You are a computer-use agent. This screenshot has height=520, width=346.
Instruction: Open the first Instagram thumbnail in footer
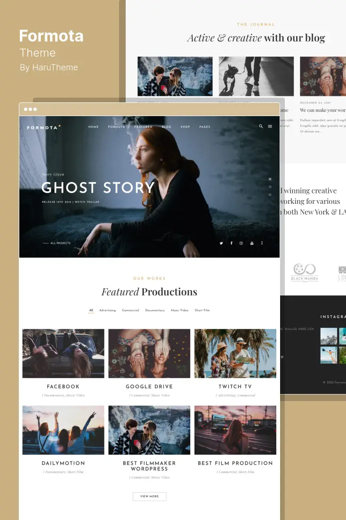pyautogui.click(x=329, y=336)
